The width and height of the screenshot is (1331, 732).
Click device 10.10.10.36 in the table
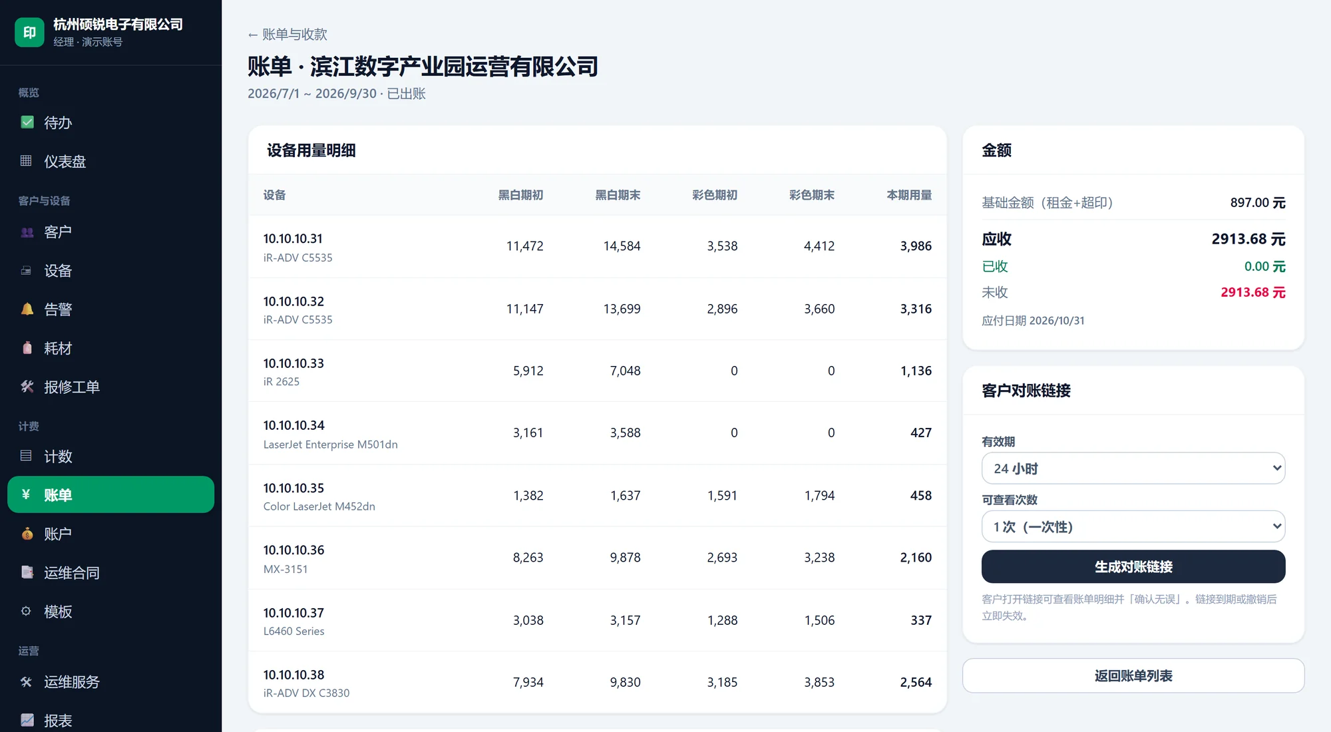pyautogui.click(x=293, y=550)
